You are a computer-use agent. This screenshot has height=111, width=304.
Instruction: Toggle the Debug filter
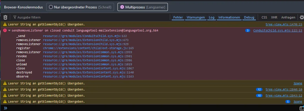[249, 17]
